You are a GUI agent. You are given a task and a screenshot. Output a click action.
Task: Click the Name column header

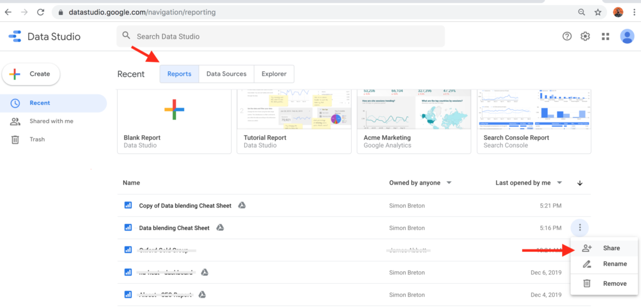[131, 183]
